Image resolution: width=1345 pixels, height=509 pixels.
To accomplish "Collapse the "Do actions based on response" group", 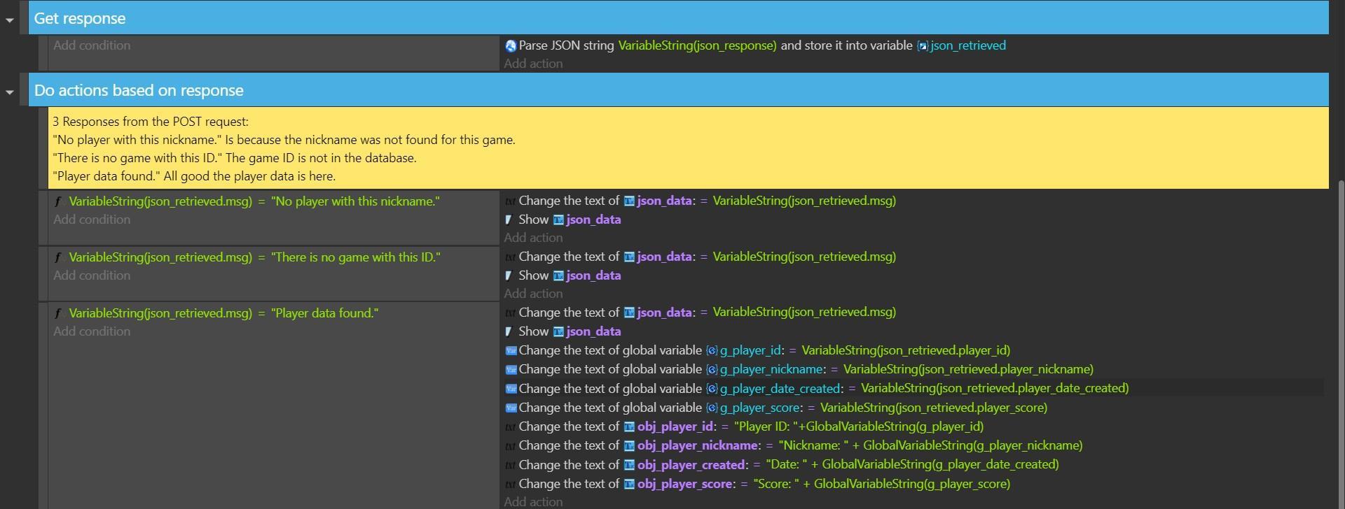I will [10, 92].
